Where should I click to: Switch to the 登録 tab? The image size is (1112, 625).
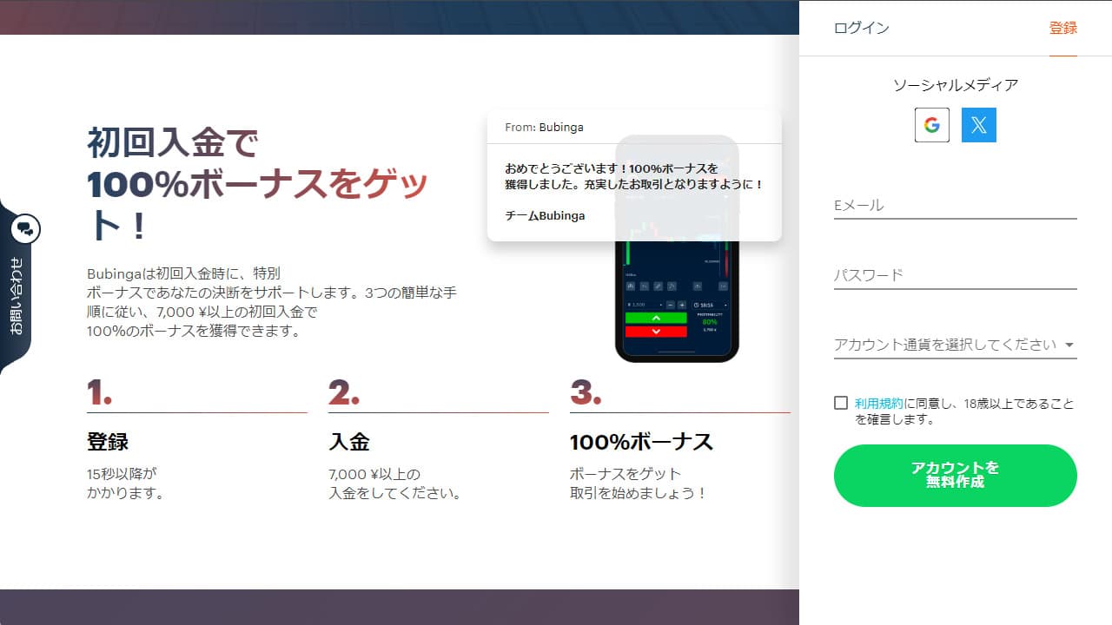point(1063,28)
